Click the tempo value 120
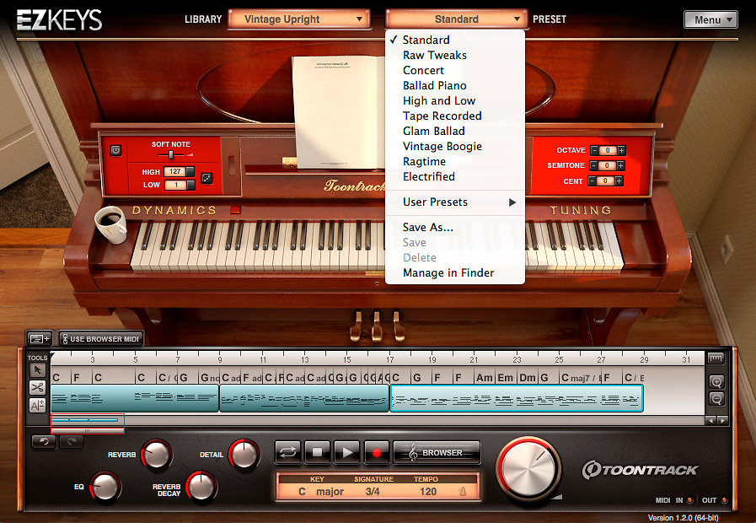Image resolution: width=756 pixels, height=523 pixels. point(427,492)
